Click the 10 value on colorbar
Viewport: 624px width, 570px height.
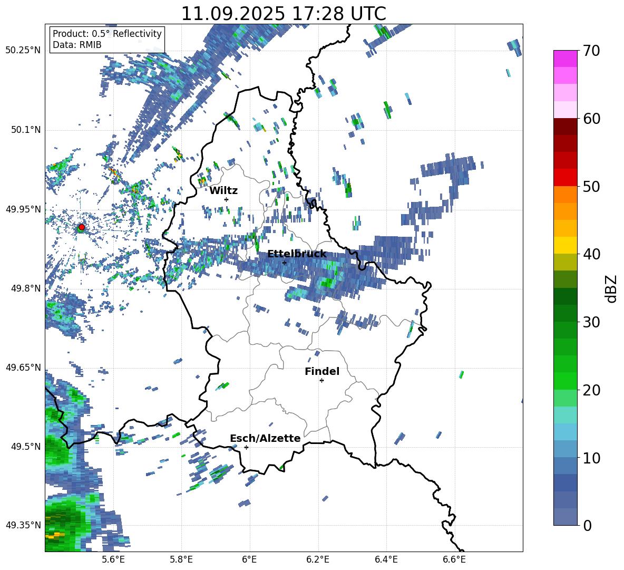click(591, 458)
